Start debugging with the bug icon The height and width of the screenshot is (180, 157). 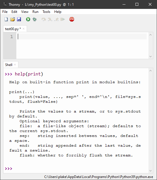click(x=34, y=19)
